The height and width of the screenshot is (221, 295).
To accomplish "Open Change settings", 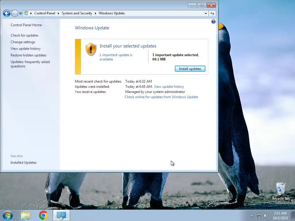I will (x=23, y=42).
